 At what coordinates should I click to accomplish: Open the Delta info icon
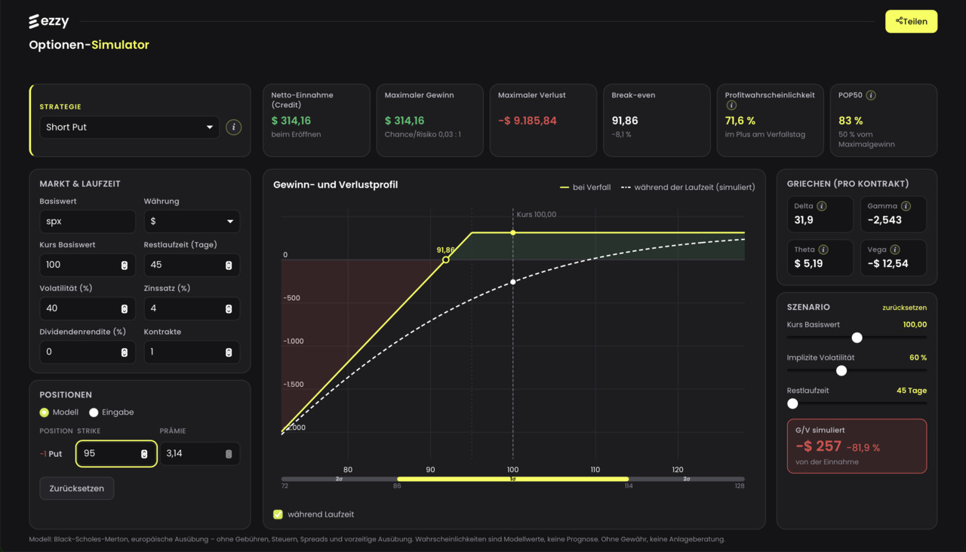[x=822, y=207]
